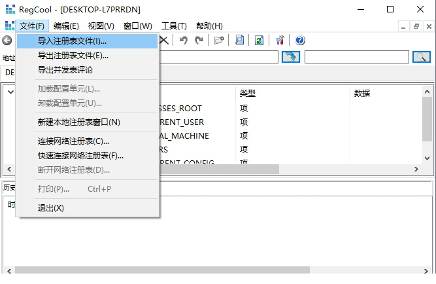
Task: Minimize the inner MDI child window
Action: click(403, 27)
